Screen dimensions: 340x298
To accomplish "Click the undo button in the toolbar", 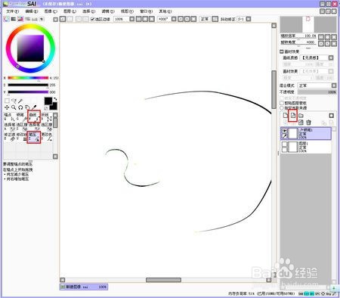I will click(63, 19).
